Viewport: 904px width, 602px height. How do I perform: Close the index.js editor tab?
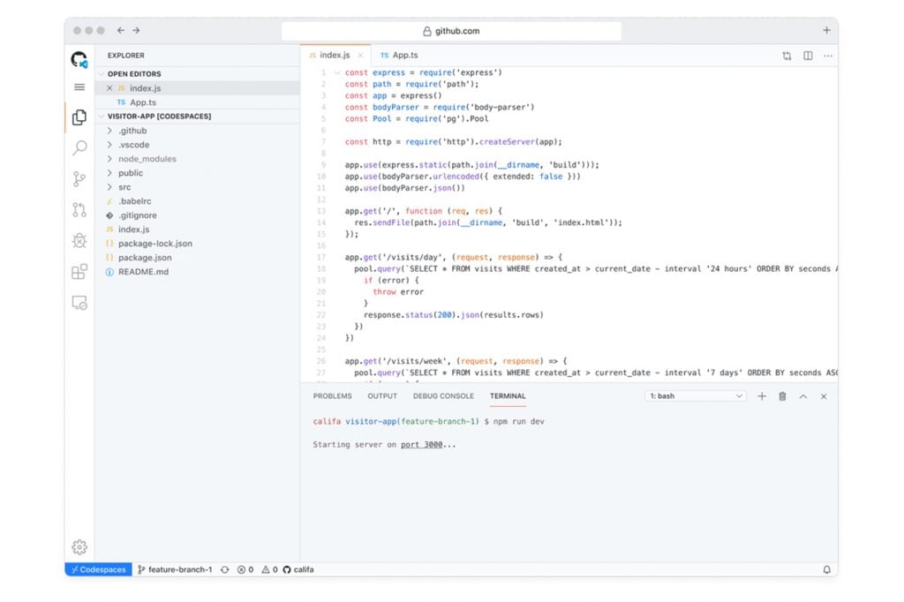(x=361, y=56)
